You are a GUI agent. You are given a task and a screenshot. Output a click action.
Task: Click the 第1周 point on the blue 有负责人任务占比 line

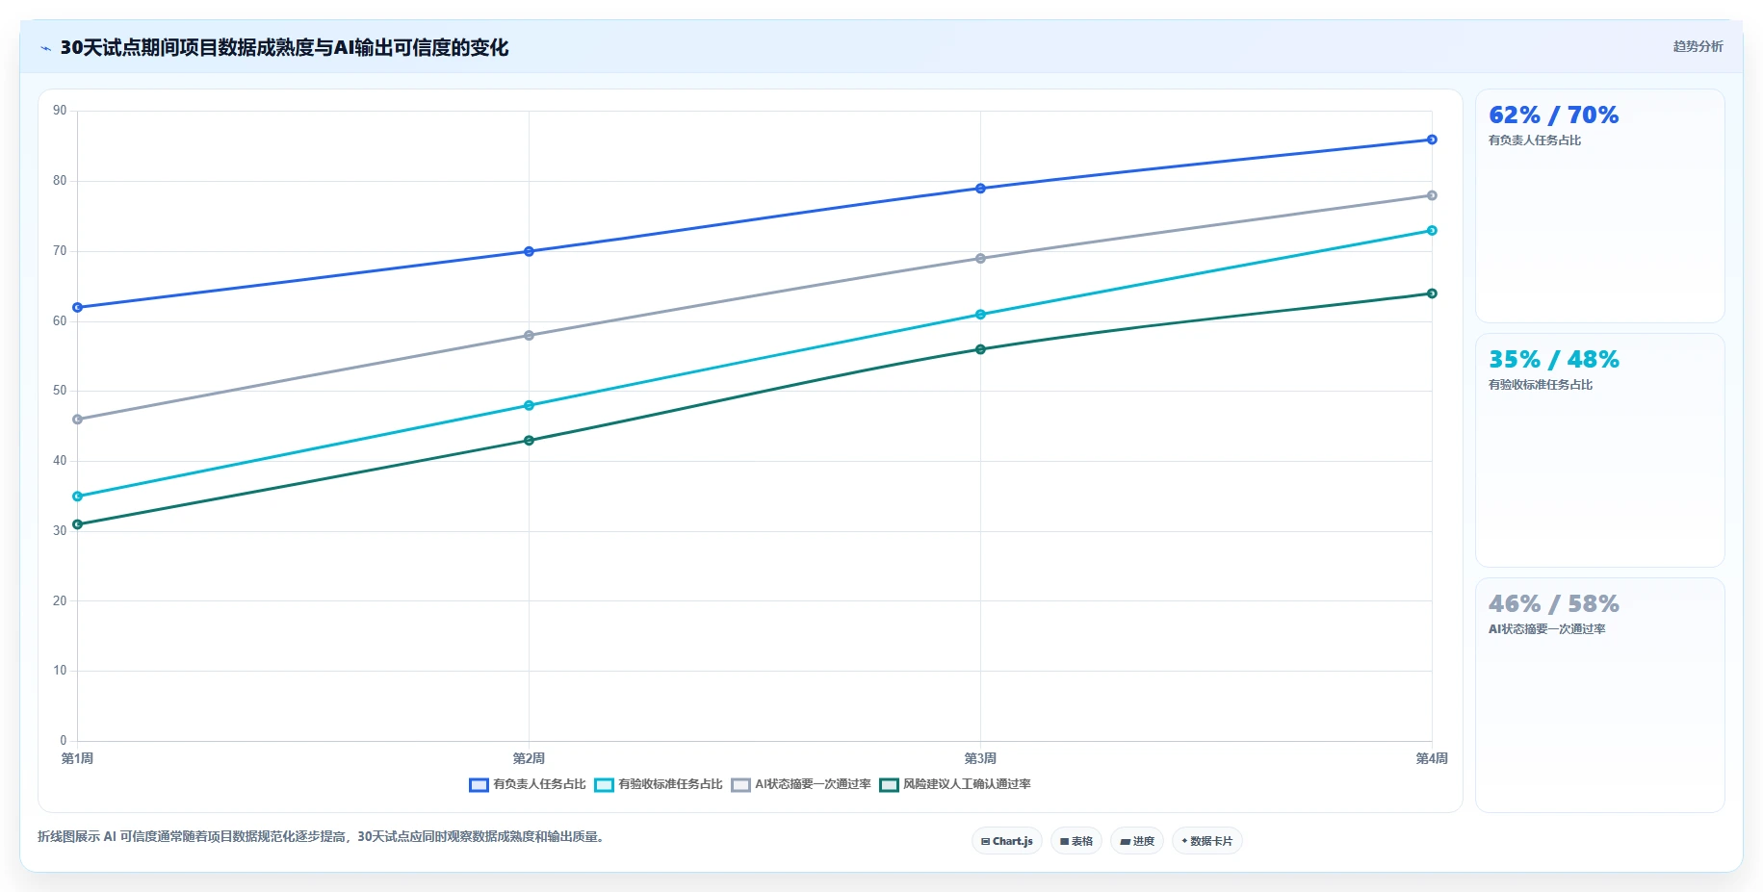[x=77, y=308]
